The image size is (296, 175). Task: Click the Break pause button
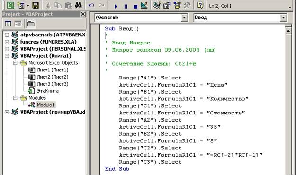coord(126,6)
